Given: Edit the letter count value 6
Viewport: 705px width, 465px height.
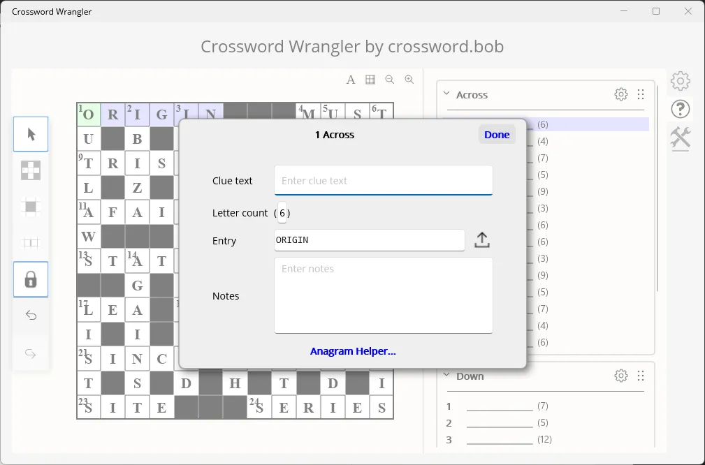Looking at the screenshot, I should [282, 213].
